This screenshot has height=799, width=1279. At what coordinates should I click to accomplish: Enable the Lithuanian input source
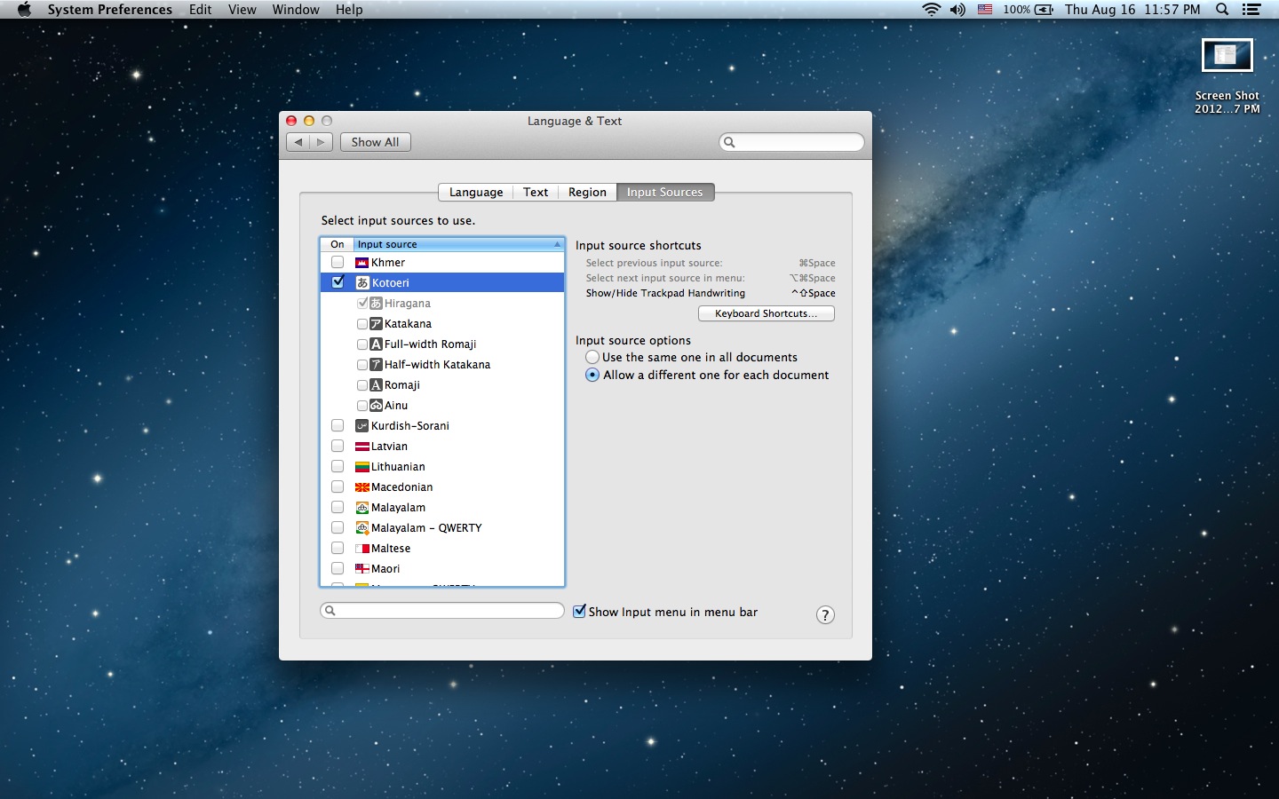(x=338, y=467)
